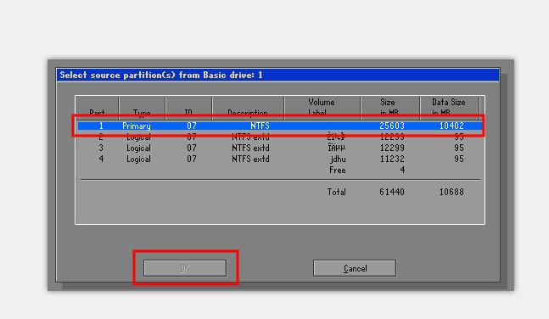Select partition 1 Primary NTFS row

[280, 126]
